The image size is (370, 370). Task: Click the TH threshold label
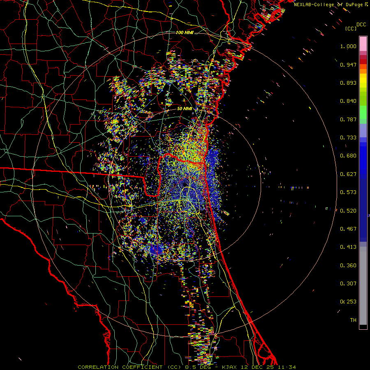[x=353, y=320]
